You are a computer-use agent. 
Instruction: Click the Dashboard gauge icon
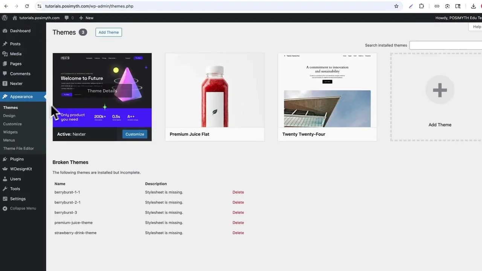5,31
